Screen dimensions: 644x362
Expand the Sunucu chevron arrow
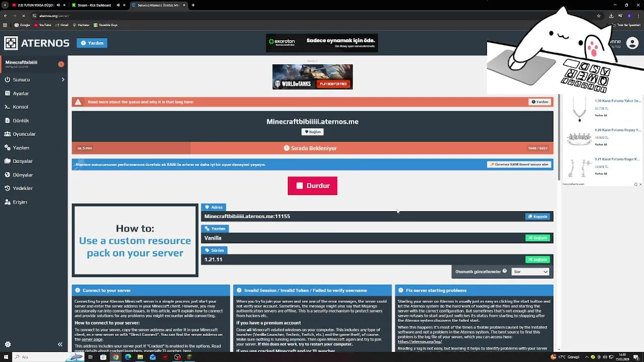tap(63, 79)
